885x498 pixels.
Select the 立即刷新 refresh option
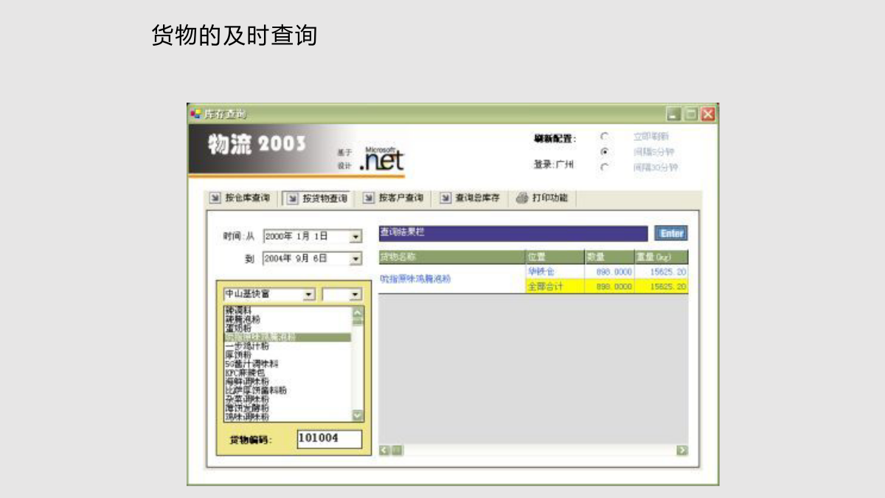(x=604, y=136)
